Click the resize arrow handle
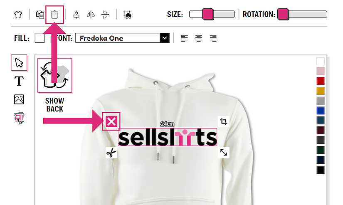Viewport: 343px width, 205px height. [224, 153]
